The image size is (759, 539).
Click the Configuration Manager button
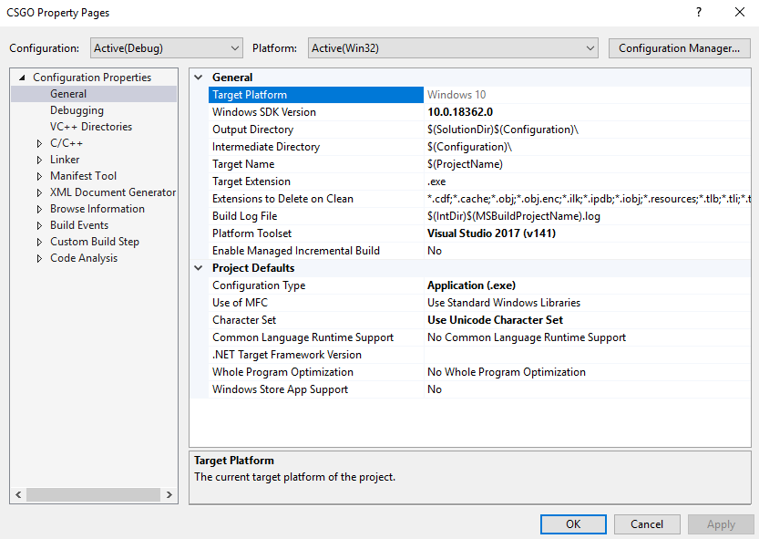(679, 48)
